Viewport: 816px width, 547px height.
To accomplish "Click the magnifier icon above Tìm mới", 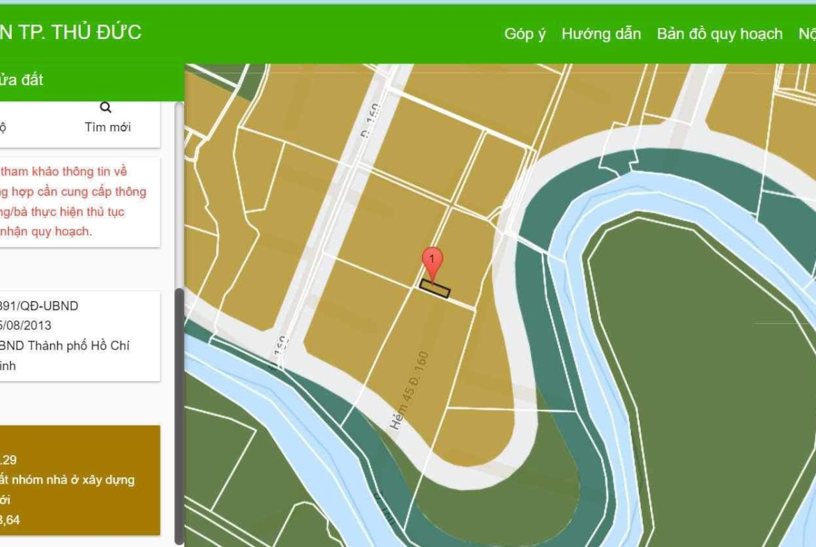I will [x=105, y=107].
